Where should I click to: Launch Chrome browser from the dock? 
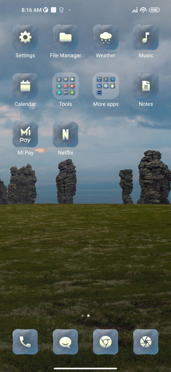105,342
